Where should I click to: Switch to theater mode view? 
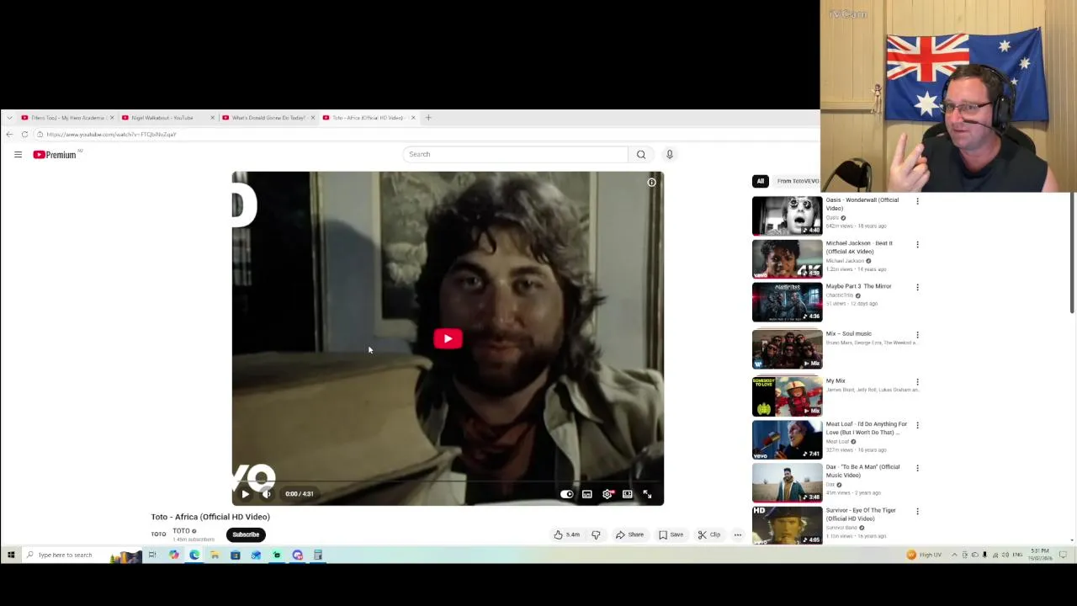pos(628,494)
